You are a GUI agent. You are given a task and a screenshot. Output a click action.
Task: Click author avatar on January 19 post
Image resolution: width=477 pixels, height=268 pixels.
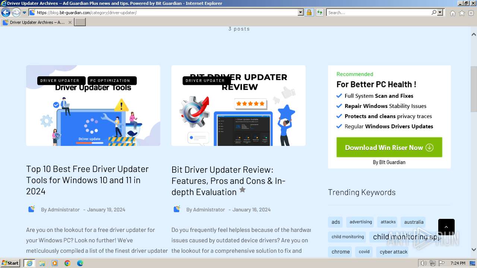(31, 209)
